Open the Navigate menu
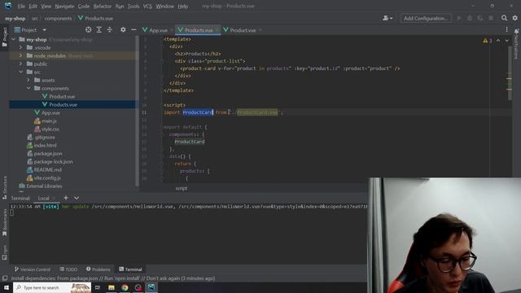This screenshot has height=293, width=521. 64,6
